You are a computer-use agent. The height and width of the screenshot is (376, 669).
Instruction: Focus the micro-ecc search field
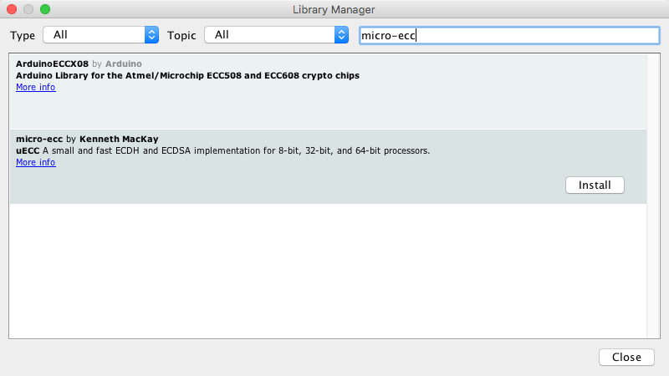click(508, 35)
